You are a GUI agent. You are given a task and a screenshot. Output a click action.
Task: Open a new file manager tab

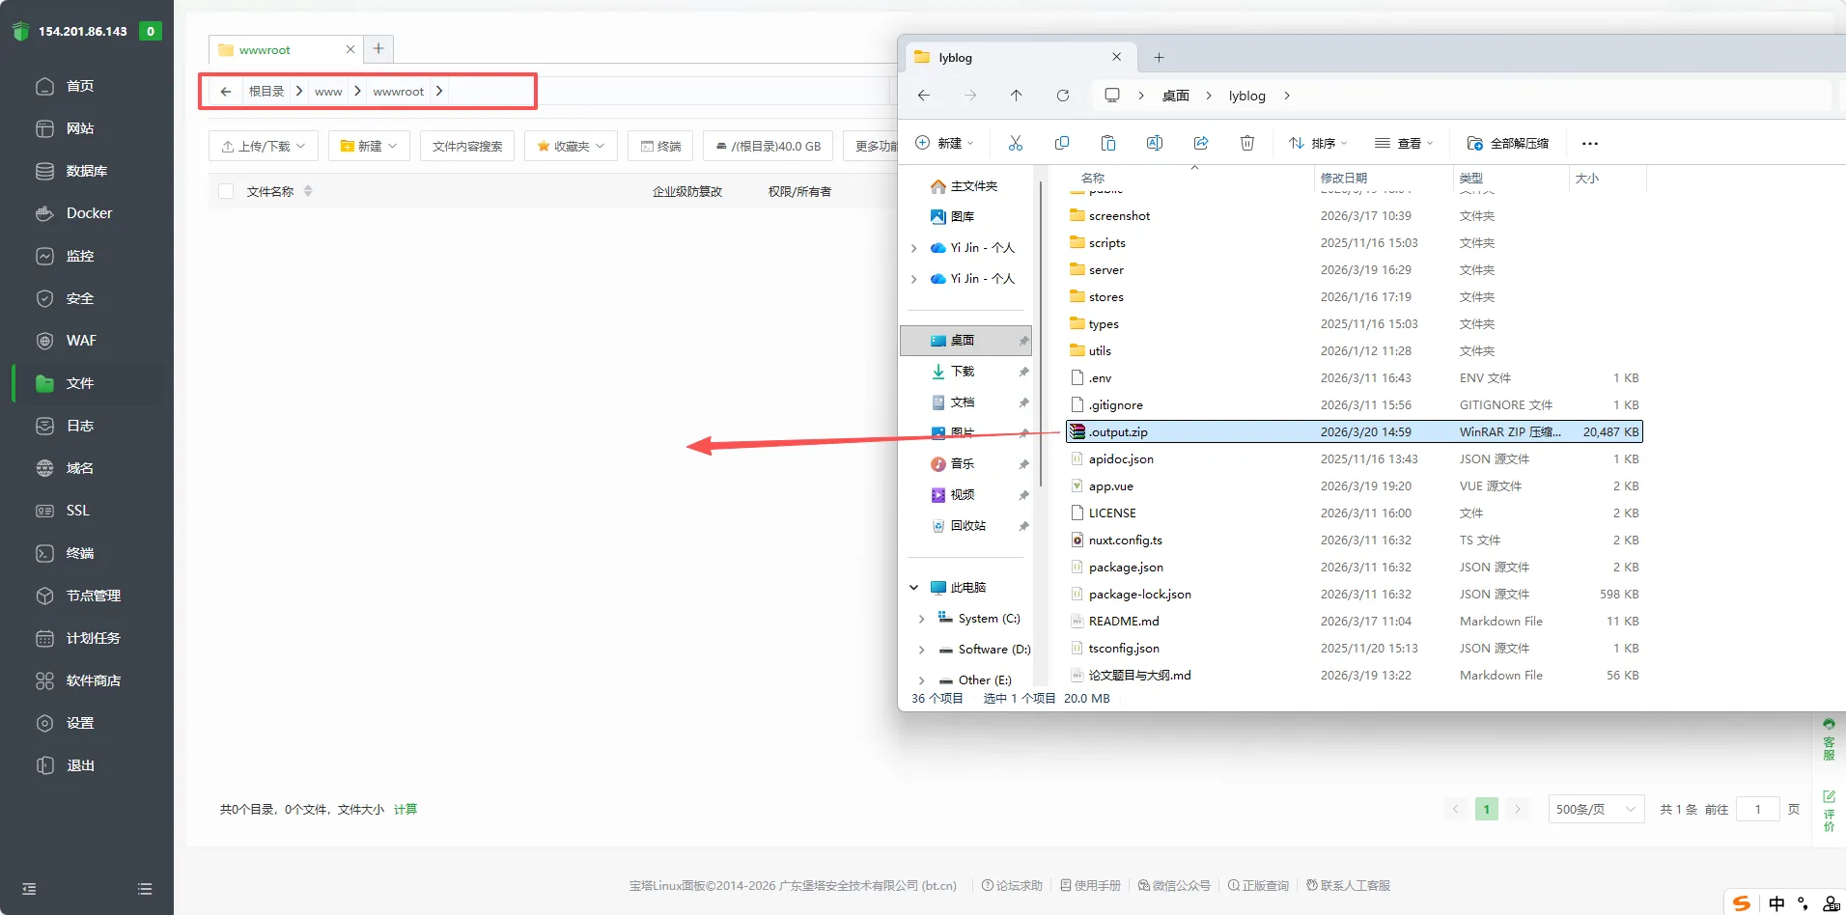point(378,48)
